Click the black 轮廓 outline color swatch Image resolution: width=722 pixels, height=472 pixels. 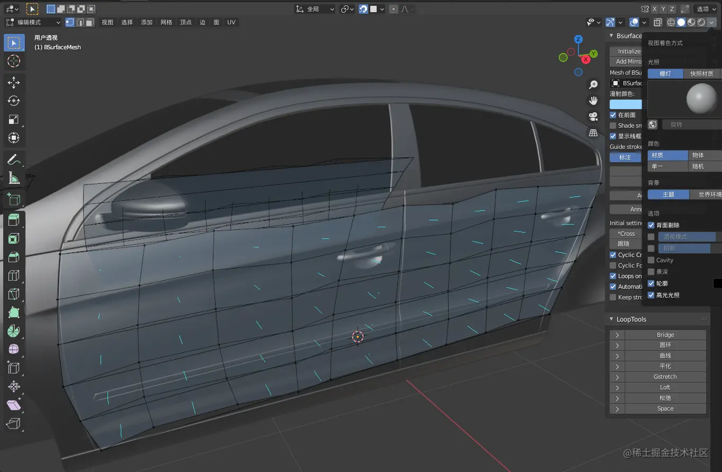point(717,283)
